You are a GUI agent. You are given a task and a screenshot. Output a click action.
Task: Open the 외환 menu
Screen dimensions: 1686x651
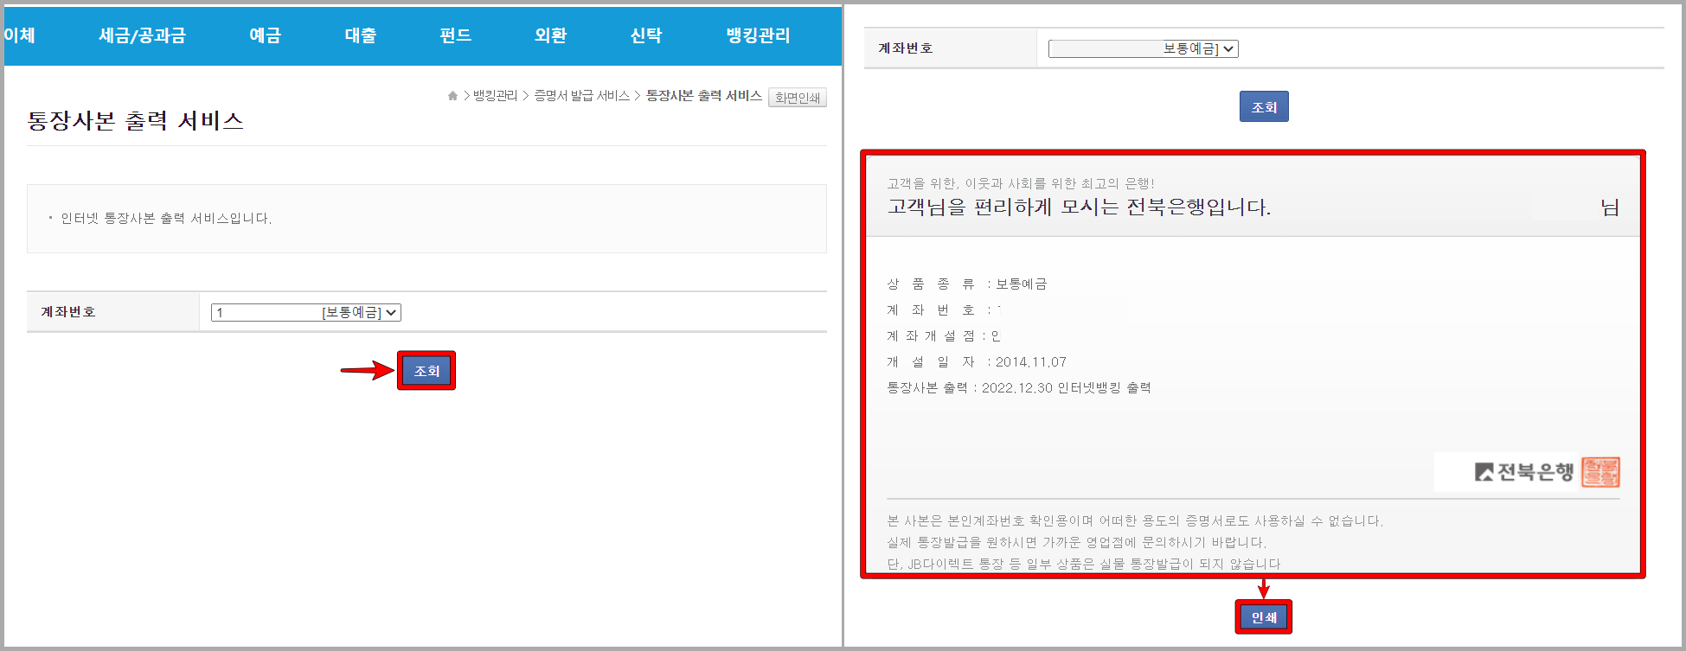pyautogui.click(x=550, y=35)
